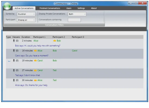Click the '30 minutes' duration cell

[x=27, y=80]
